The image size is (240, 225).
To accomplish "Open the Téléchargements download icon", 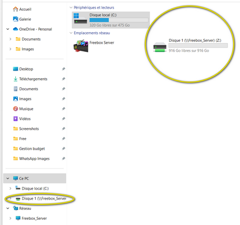I will [15, 79].
